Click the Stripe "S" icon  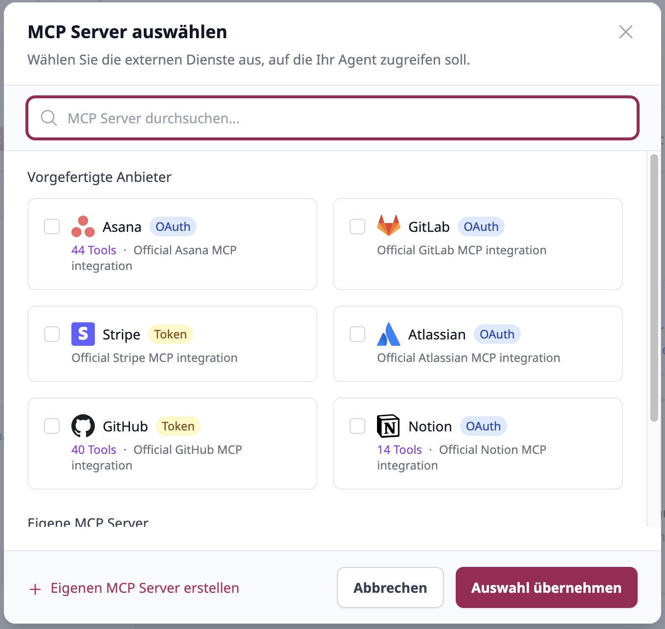pyautogui.click(x=83, y=334)
